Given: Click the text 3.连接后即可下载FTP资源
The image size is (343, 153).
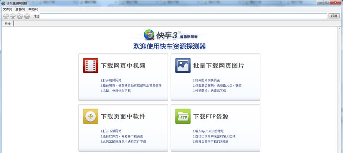Looking at the screenshot, I should [210, 142].
